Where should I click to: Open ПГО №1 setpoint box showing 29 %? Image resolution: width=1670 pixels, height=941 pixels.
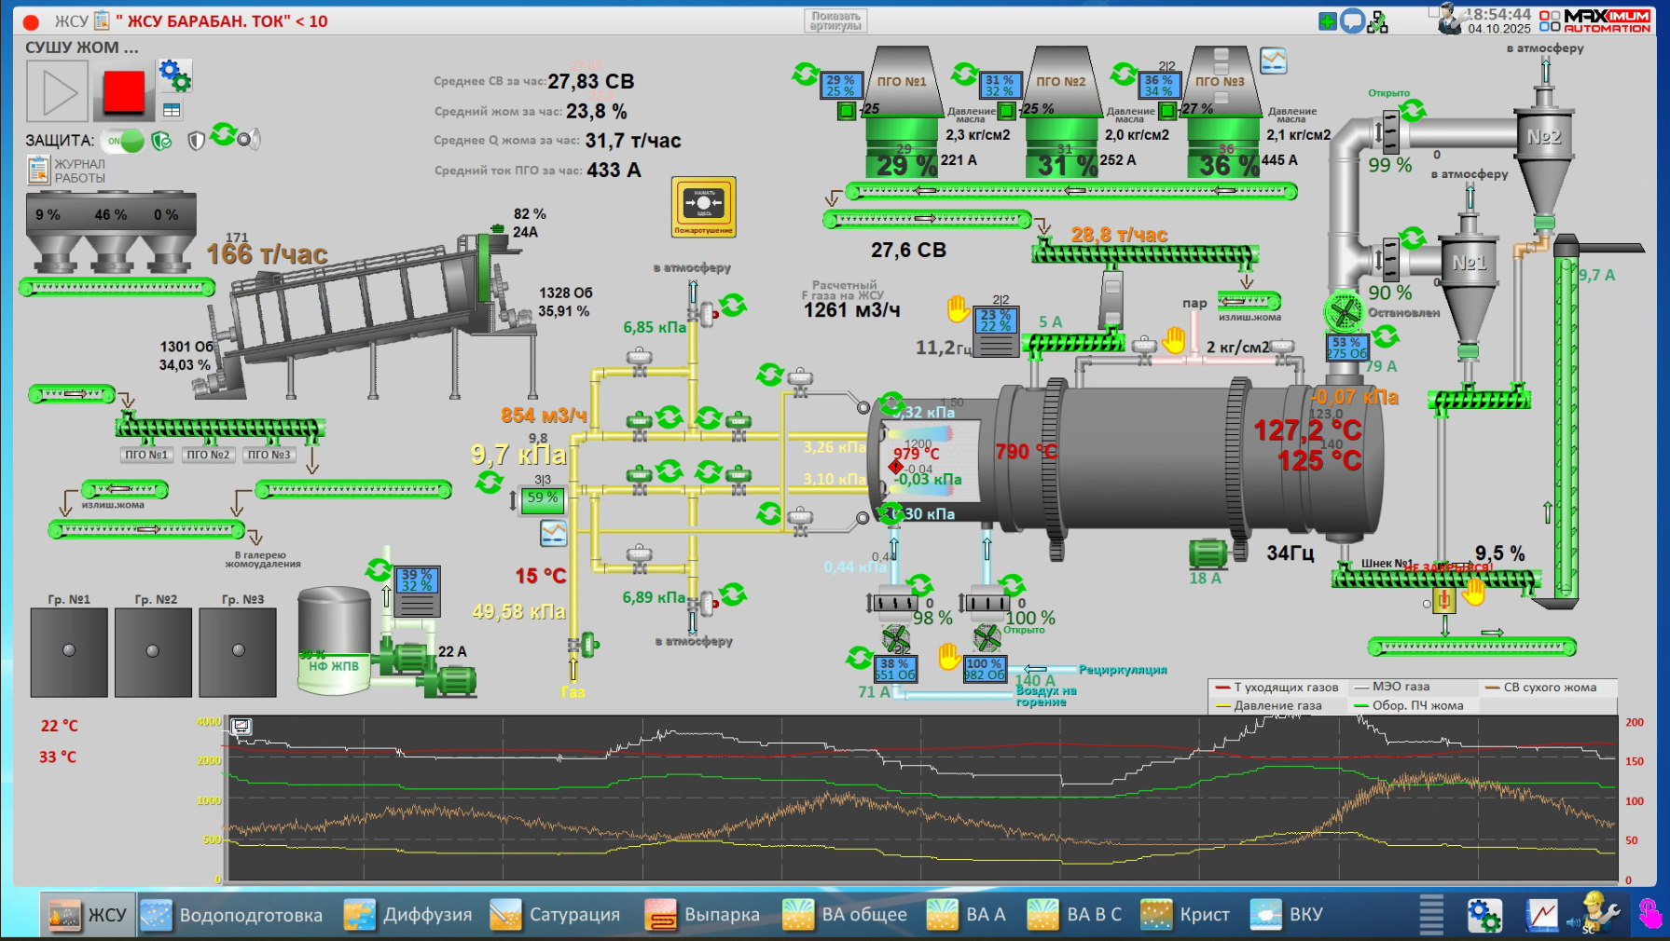point(840,86)
